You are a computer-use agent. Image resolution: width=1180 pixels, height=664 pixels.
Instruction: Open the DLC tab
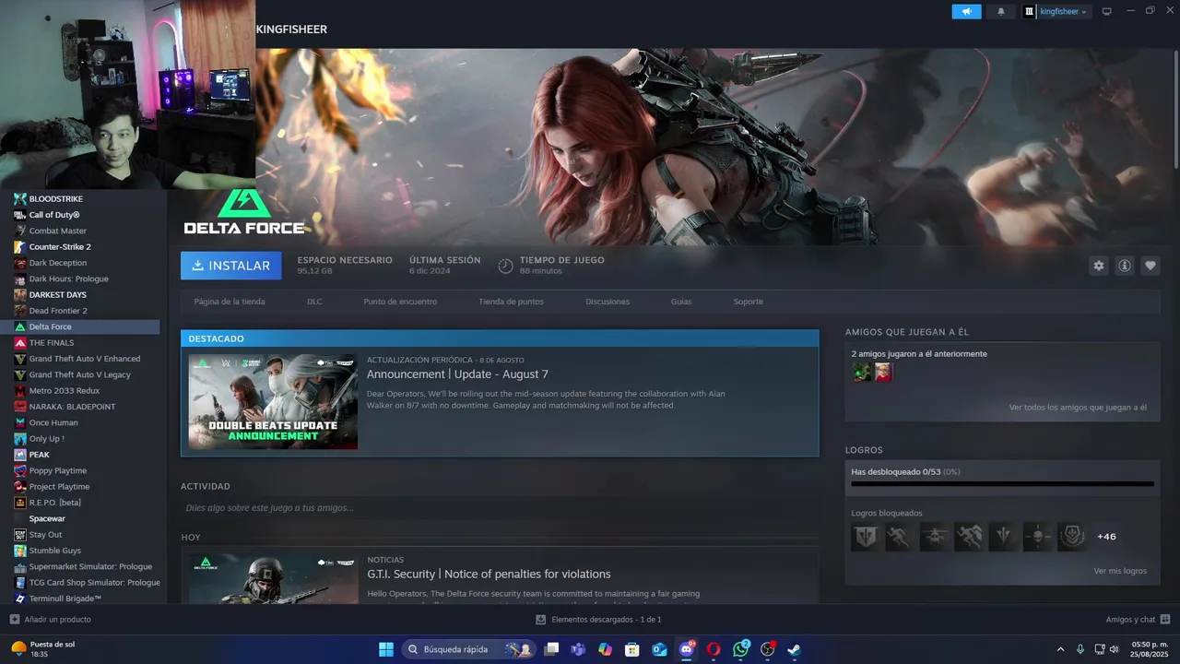(x=314, y=302)
